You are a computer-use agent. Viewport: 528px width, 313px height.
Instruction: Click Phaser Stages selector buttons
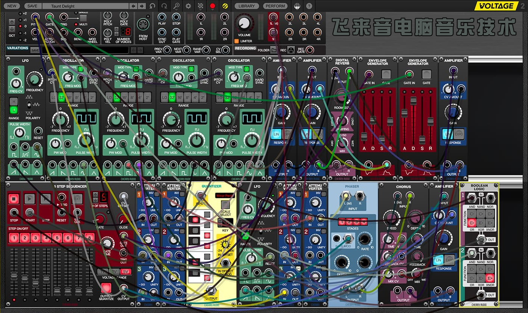coord(353,222)
